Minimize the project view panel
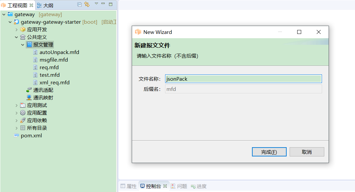The width and height of the screenshot is (355, 192). click(x=103, y=4)
